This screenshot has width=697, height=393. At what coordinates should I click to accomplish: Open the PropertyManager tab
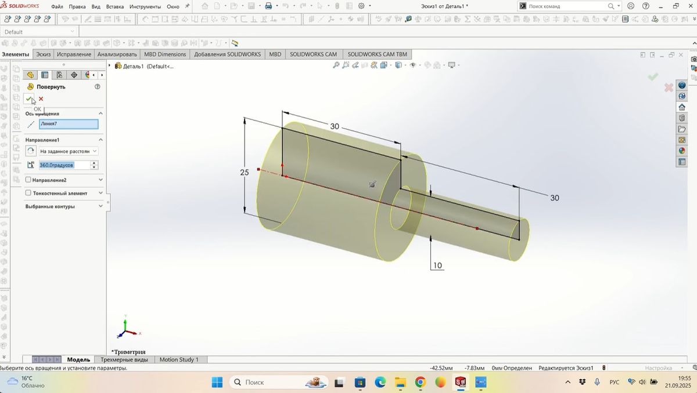point(45,75)
